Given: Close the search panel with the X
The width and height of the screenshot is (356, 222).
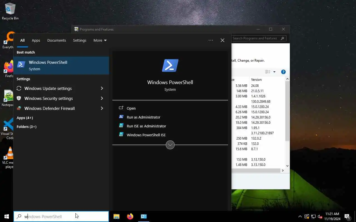Looking at the screenshot, I should 222,40.
